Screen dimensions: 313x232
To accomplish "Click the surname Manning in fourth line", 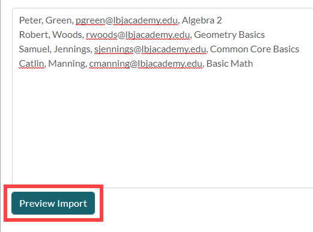I will point(67,64).
